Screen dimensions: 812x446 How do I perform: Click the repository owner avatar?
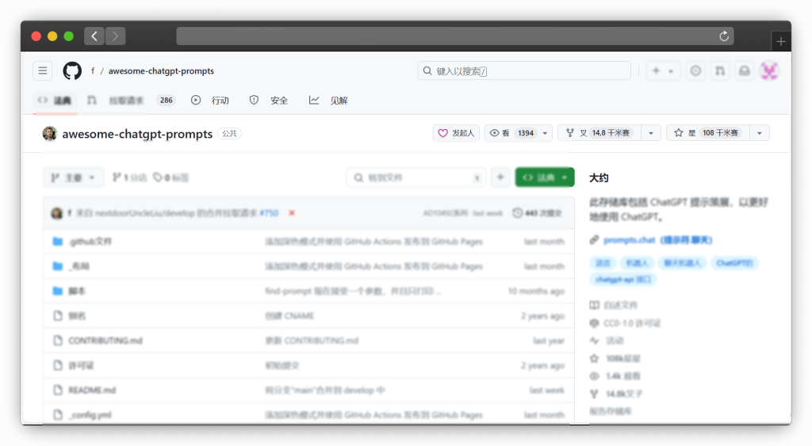(50, 134)
